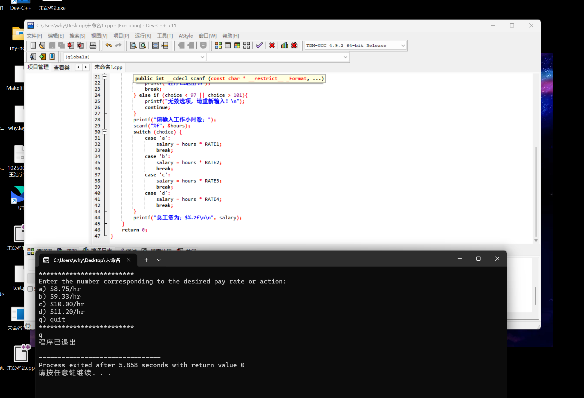Open the terminal new-tab chevron dropdown
Screen dimensions: 584x398
pos(159,260)
